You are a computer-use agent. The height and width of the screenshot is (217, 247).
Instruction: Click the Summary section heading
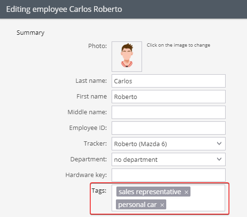click(30, 33)
